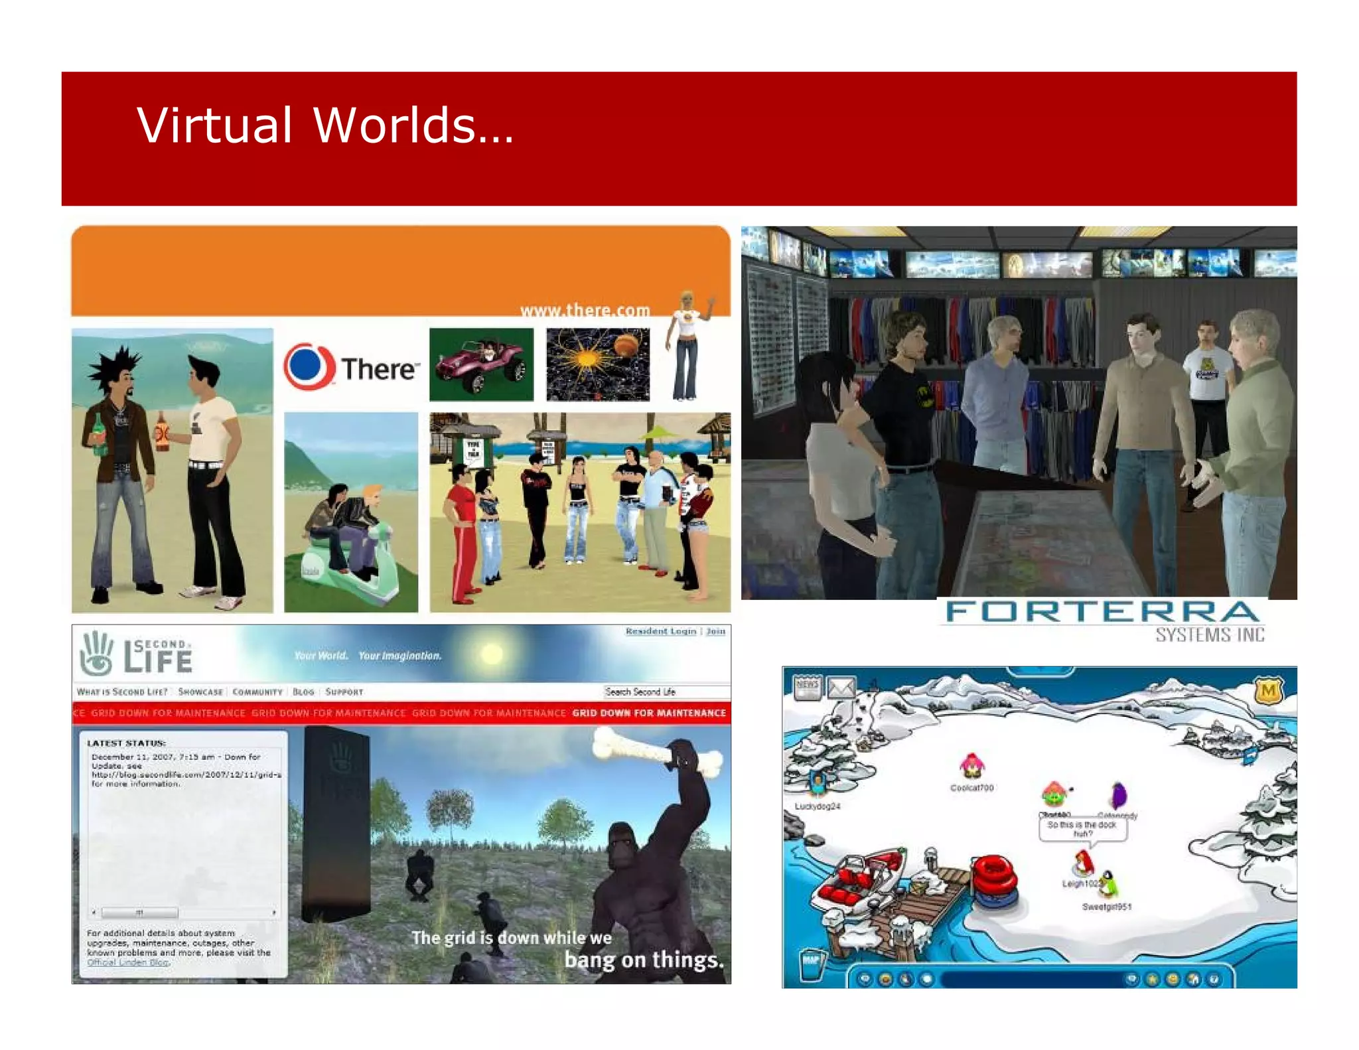Open the Support menu item
1359x1050 pixels.
click(344, 692)
